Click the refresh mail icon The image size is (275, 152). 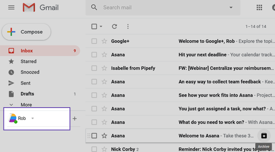[114, 26]
